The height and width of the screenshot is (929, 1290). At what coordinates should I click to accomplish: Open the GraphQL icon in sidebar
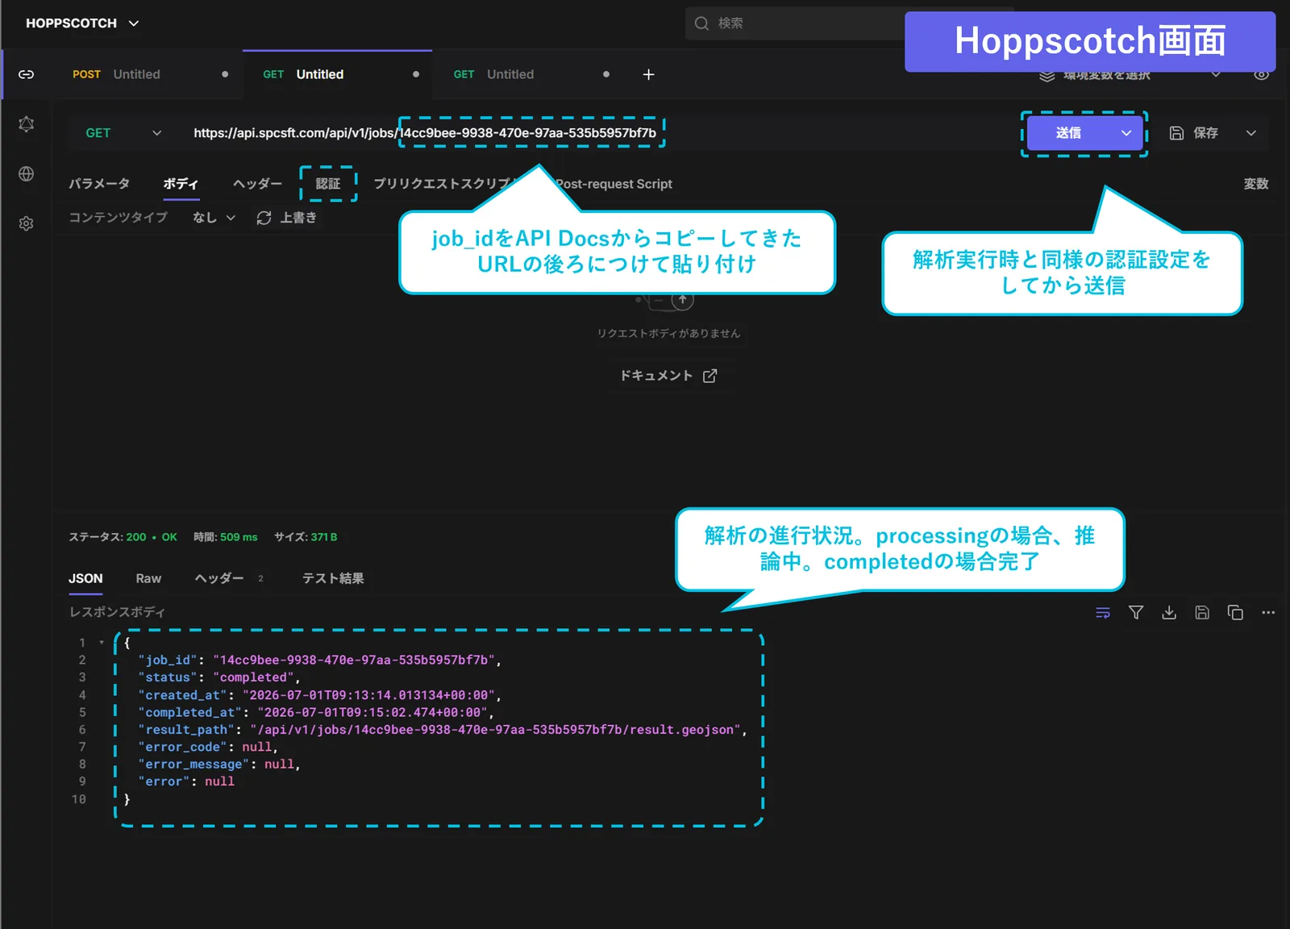pos(26,124)
